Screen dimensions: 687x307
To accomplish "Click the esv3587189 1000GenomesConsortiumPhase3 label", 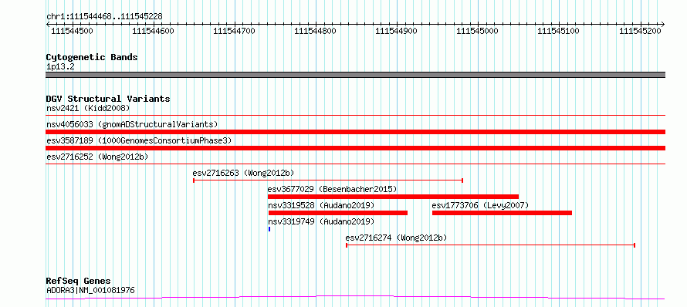I will pyautogui.click(x=139, y=140).
